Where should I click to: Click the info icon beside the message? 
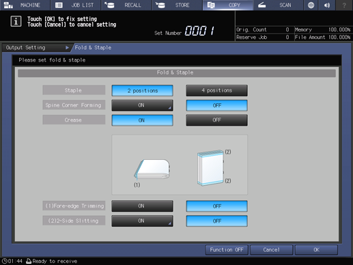pyautogui.click(x=16, y=21)
